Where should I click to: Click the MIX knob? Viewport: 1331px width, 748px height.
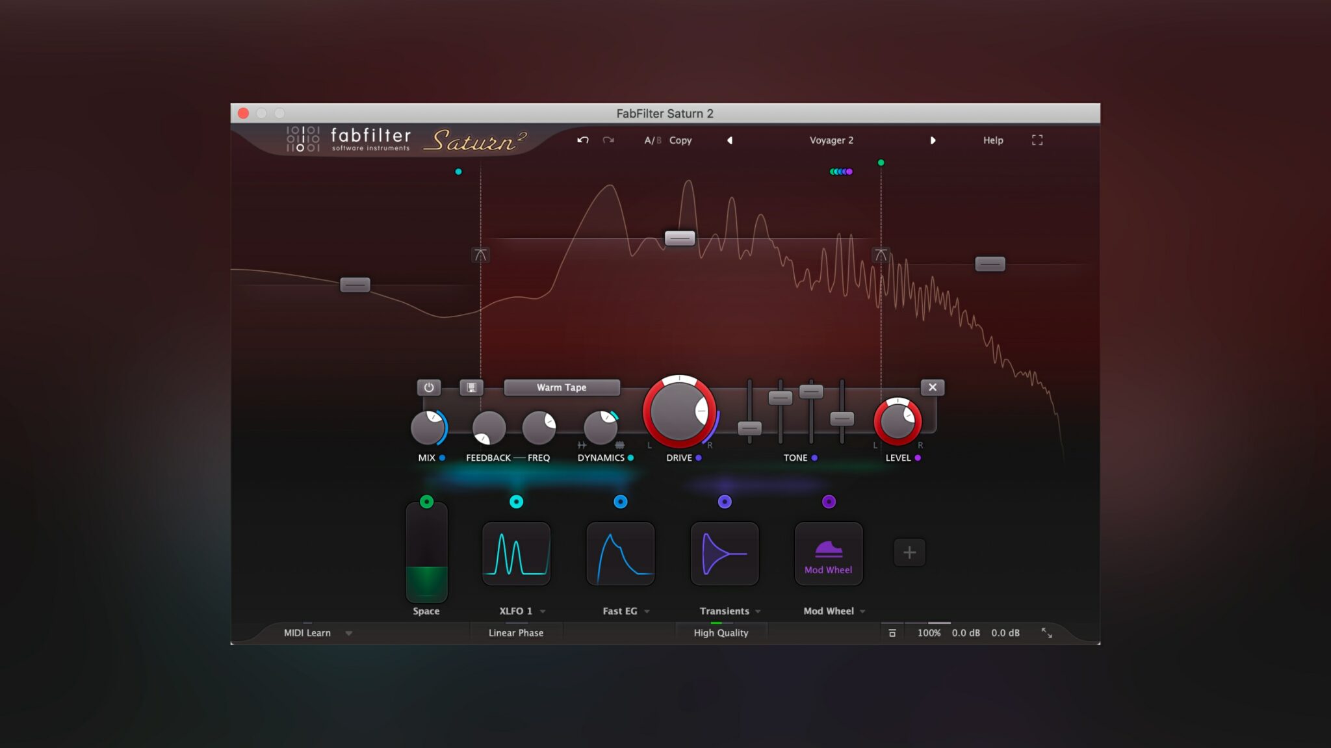tap(428, 428)
